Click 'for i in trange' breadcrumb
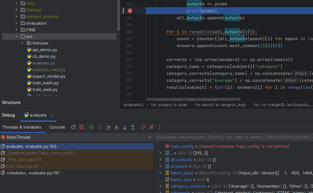The image size is (313, 193). click(x=283, y=105)
